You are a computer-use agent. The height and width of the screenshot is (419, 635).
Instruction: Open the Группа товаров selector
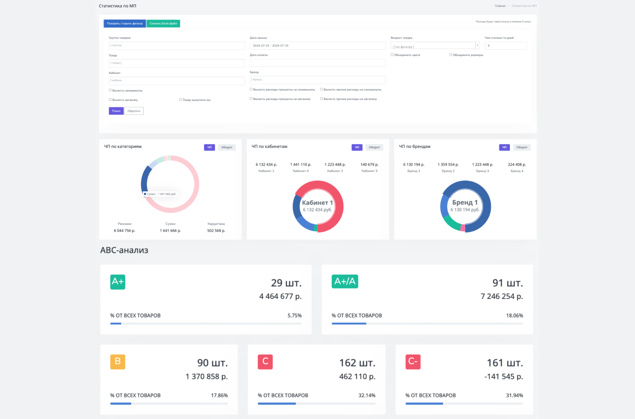coord(177,46)
